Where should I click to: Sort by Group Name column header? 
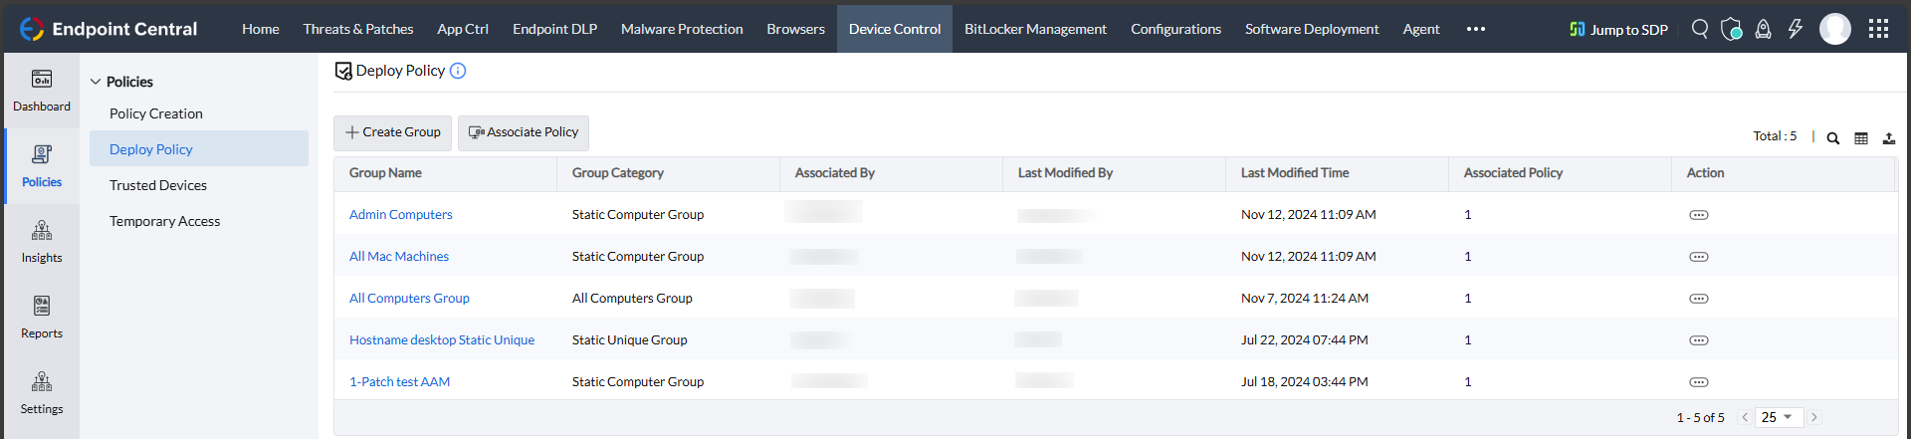385,173
